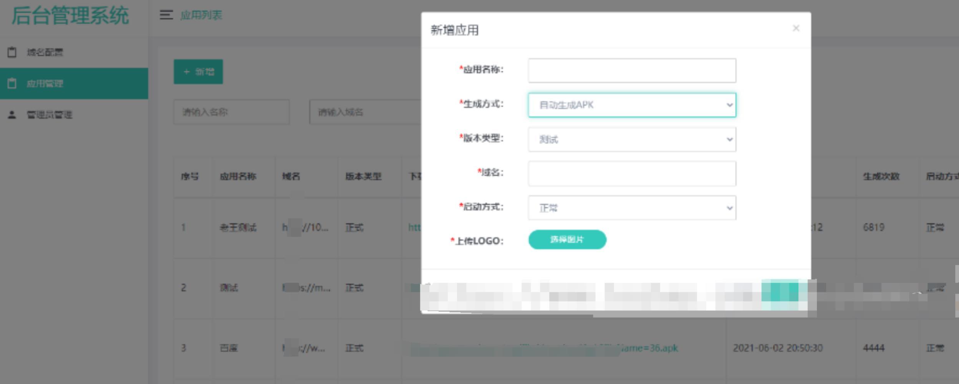The image size is (959, 384).
Task: Open the 版本类型 dropdown
Action: tap(632, 139)
